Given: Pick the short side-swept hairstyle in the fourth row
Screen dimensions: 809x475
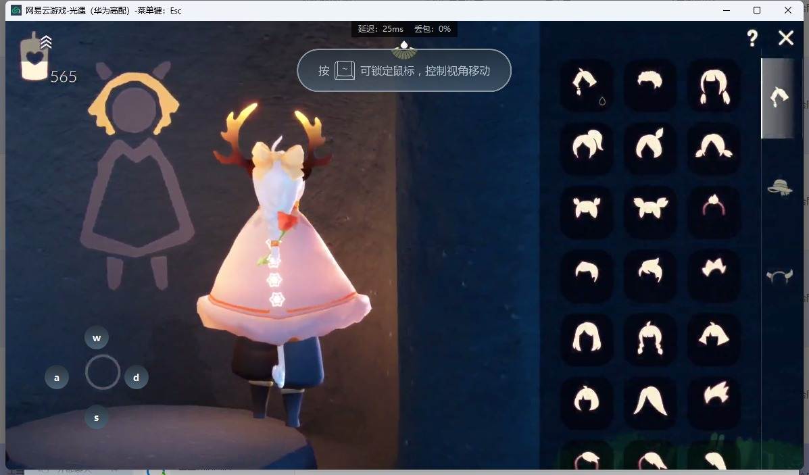Looking at the screenshot, I should pyautogui.click(x=586, y=276).
